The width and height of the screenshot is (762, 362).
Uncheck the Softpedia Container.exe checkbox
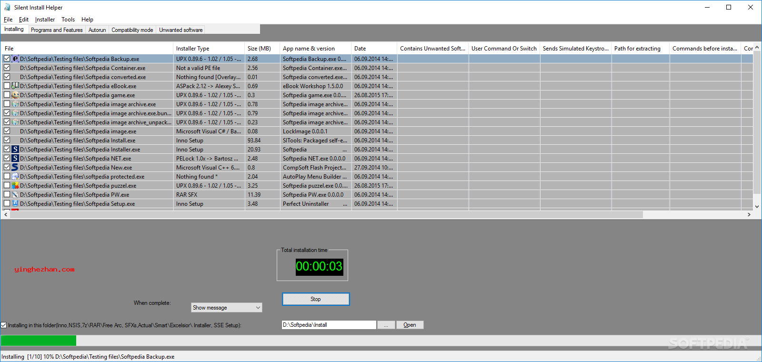tap(7, 68)
